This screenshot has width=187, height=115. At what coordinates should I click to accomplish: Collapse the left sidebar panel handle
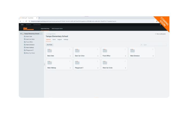point(44,64)
